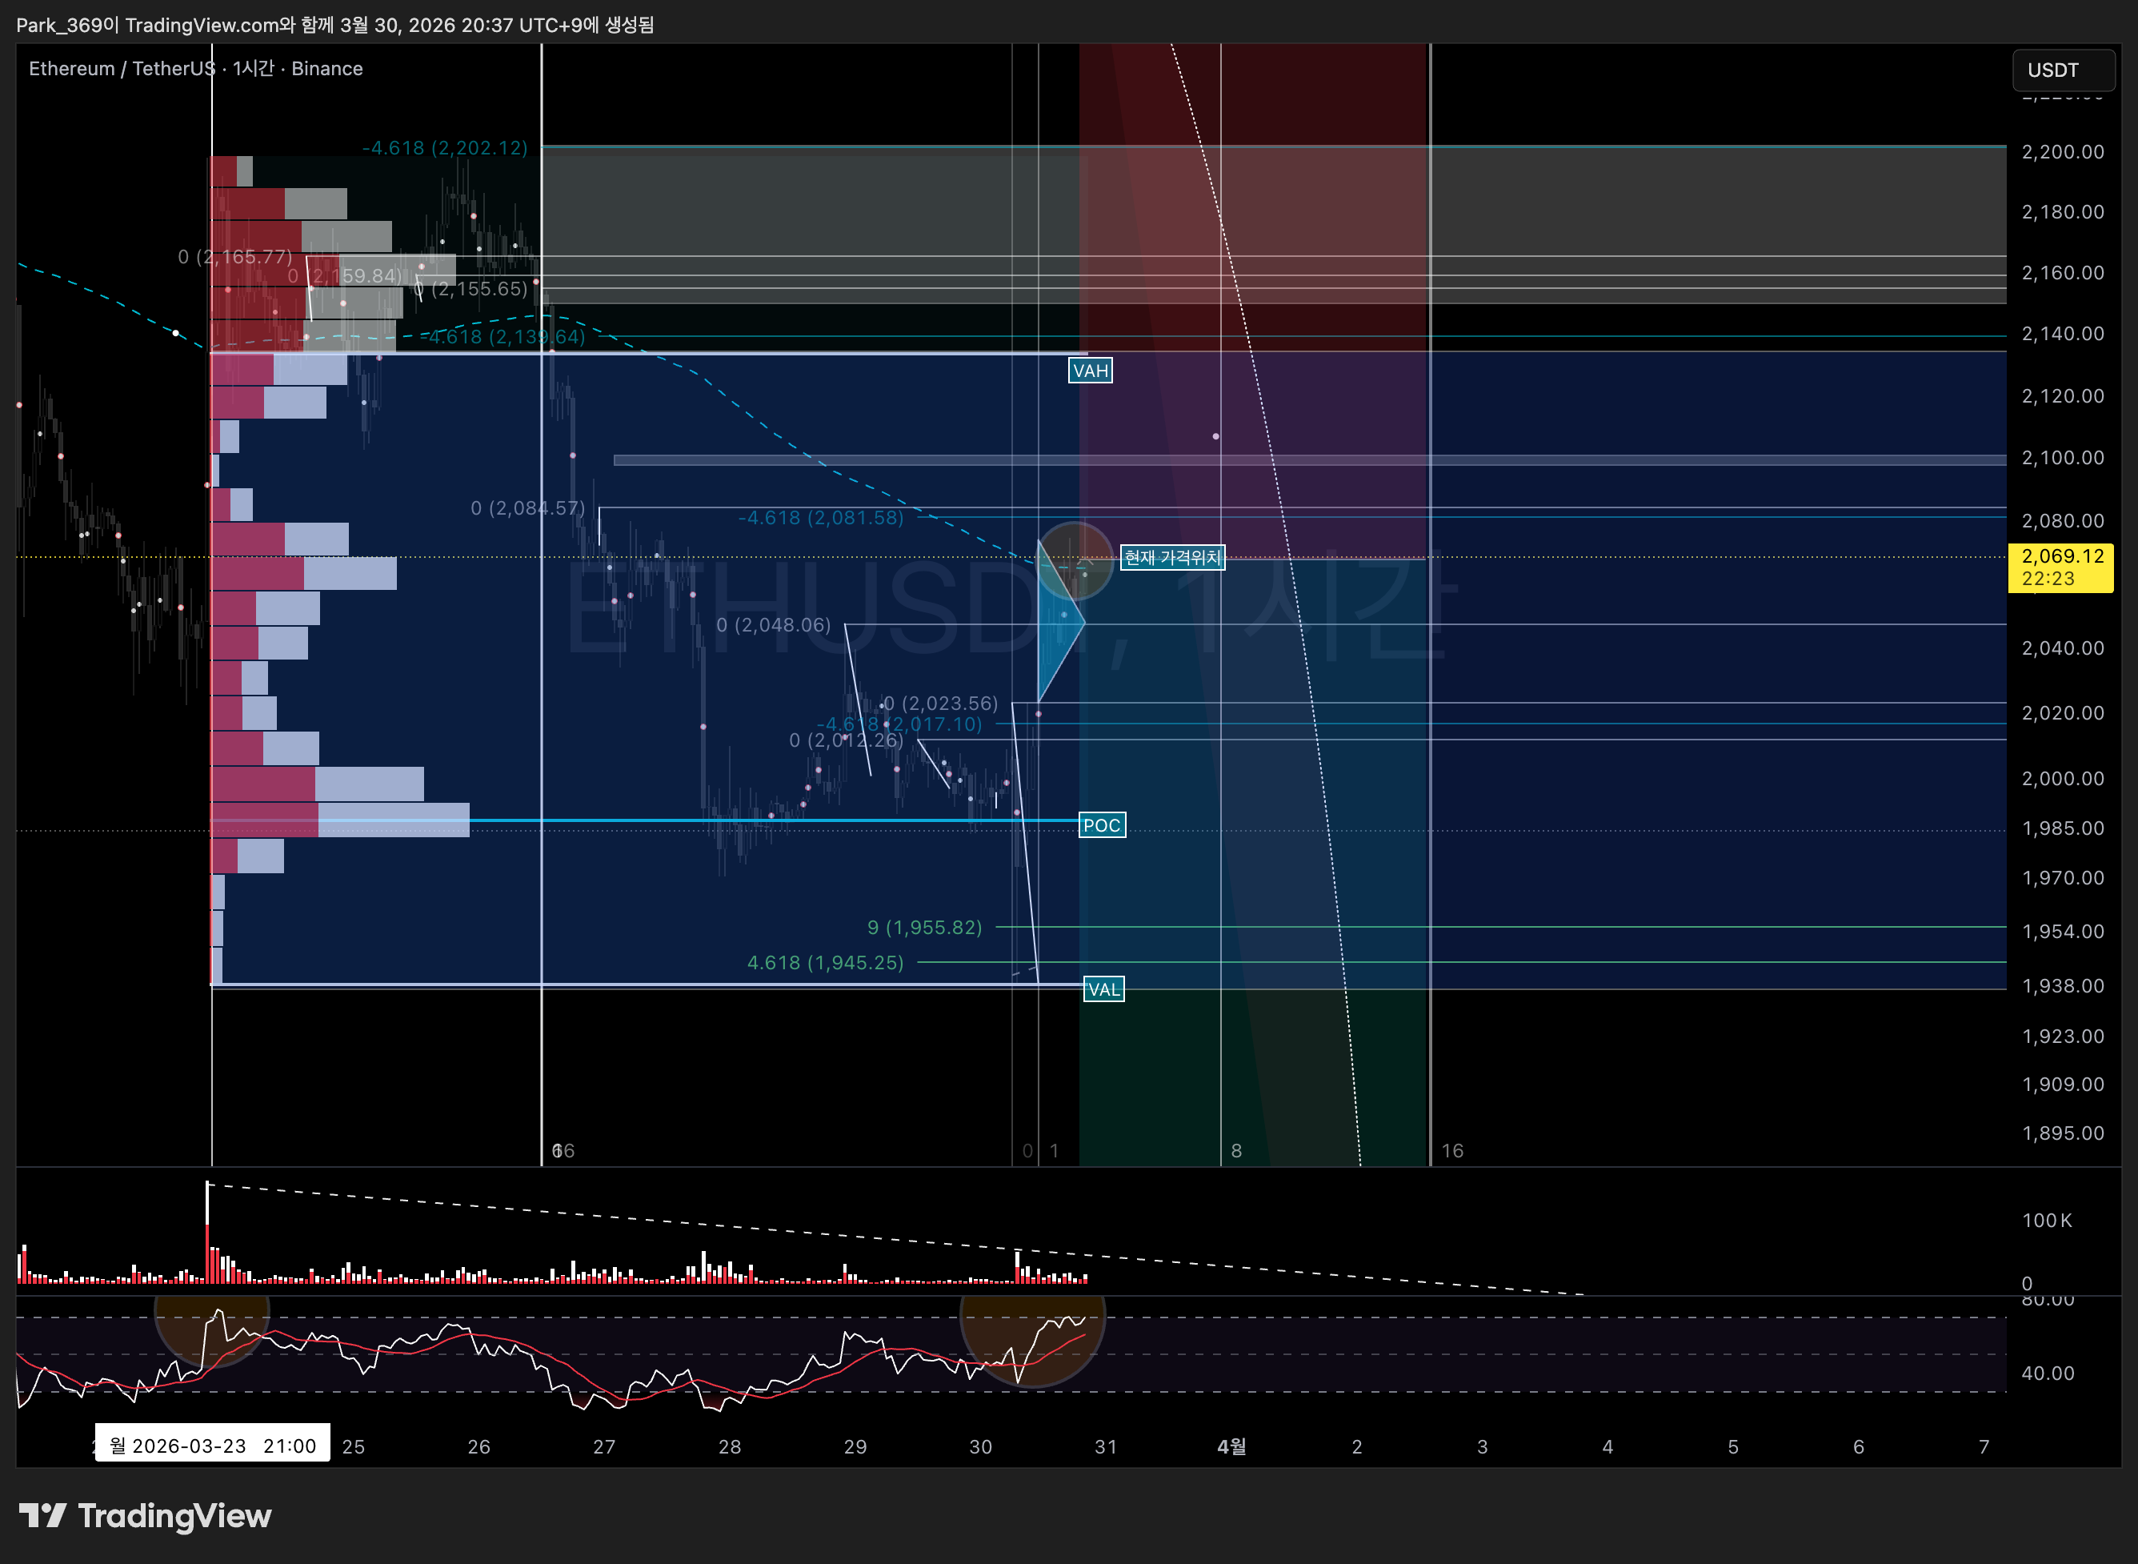The width and height of the screenshot is (2138, 1564).
Task: Click 2,000.00 on the price axis
Action: (2062, 778)
